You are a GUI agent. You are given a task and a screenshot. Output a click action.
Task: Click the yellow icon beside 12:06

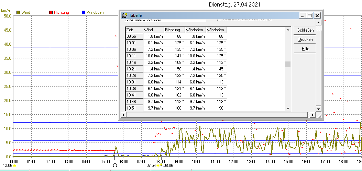click(15, 166)
